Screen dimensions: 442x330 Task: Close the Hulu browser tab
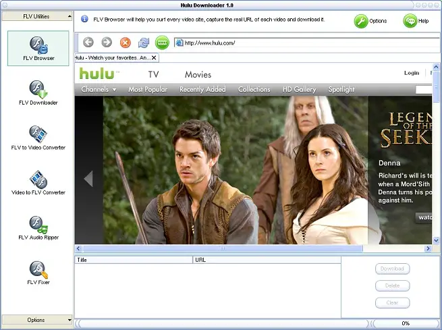coord(154,58)
